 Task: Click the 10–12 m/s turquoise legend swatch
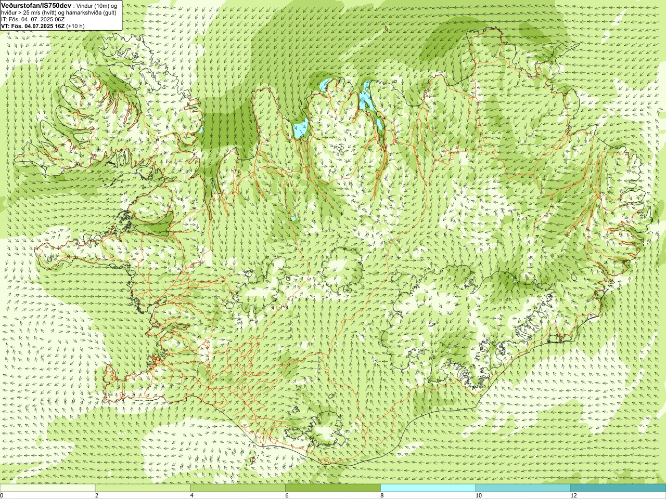pos(523,488)
